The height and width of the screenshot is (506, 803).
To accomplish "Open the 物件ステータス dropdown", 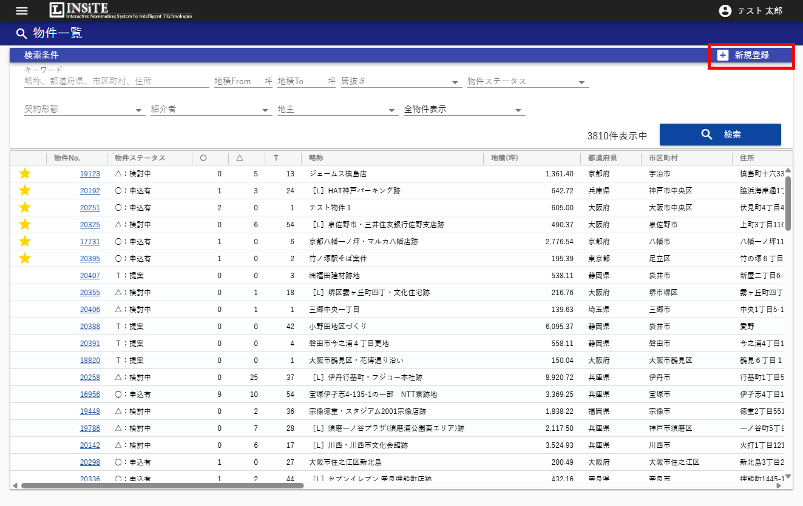I will (x=527, y=81).
